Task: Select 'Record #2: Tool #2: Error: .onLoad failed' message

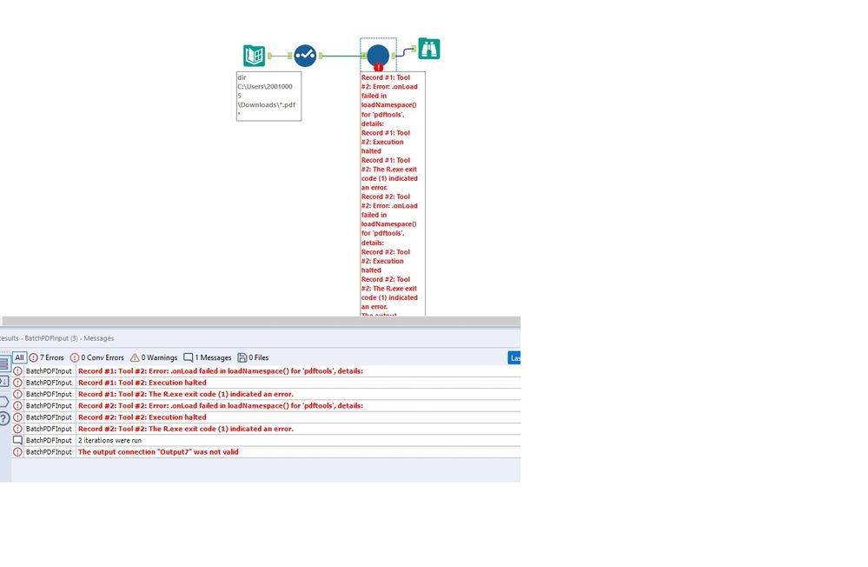Action: click(221, 406)
